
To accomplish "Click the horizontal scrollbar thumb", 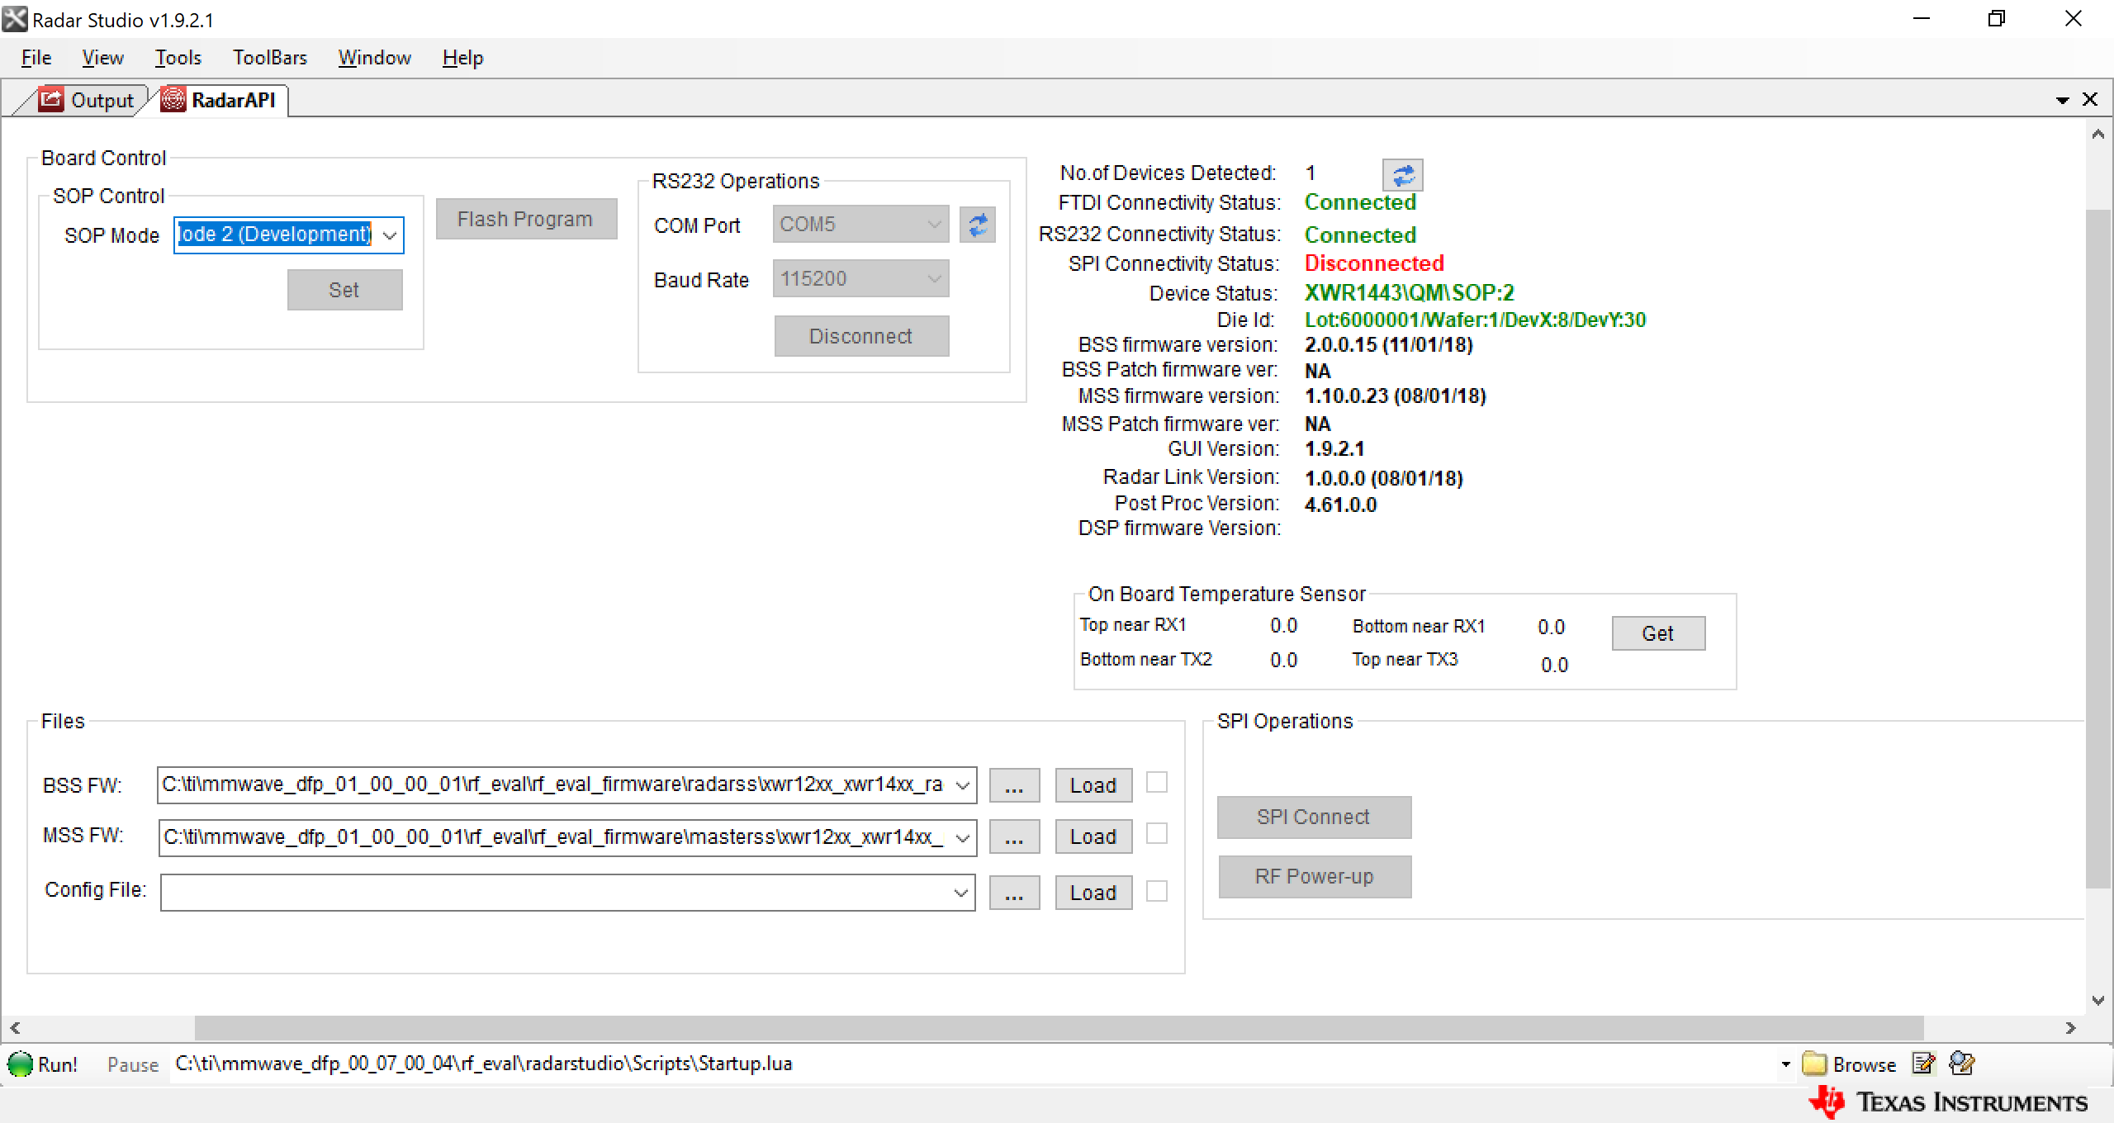I will (x=1059, y=1028).
